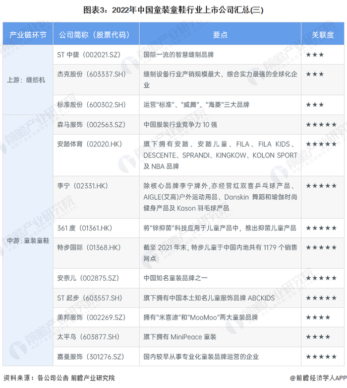Click the 要点 column header
This screenshot has height=388, width=347.
(220, 34)
